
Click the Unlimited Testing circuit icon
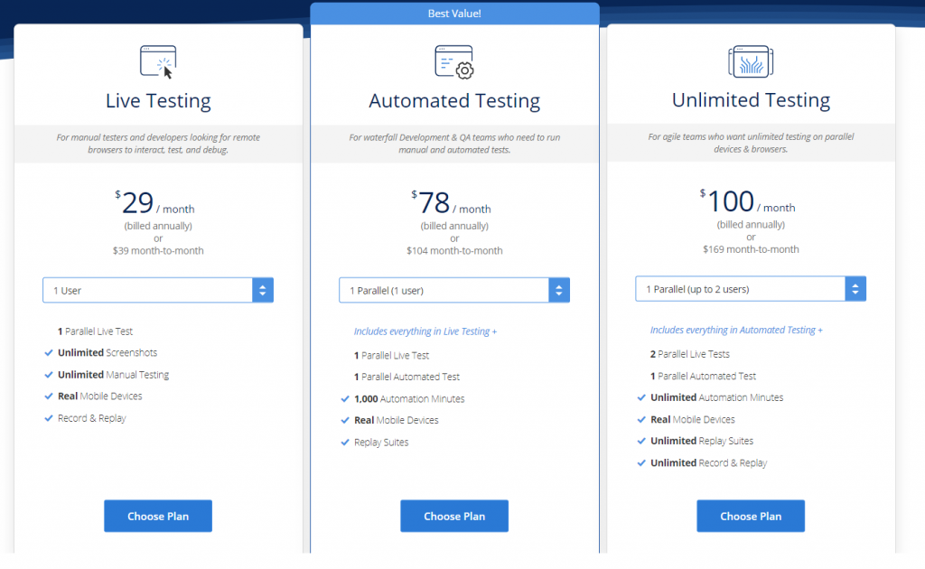(x=751, y=61)
